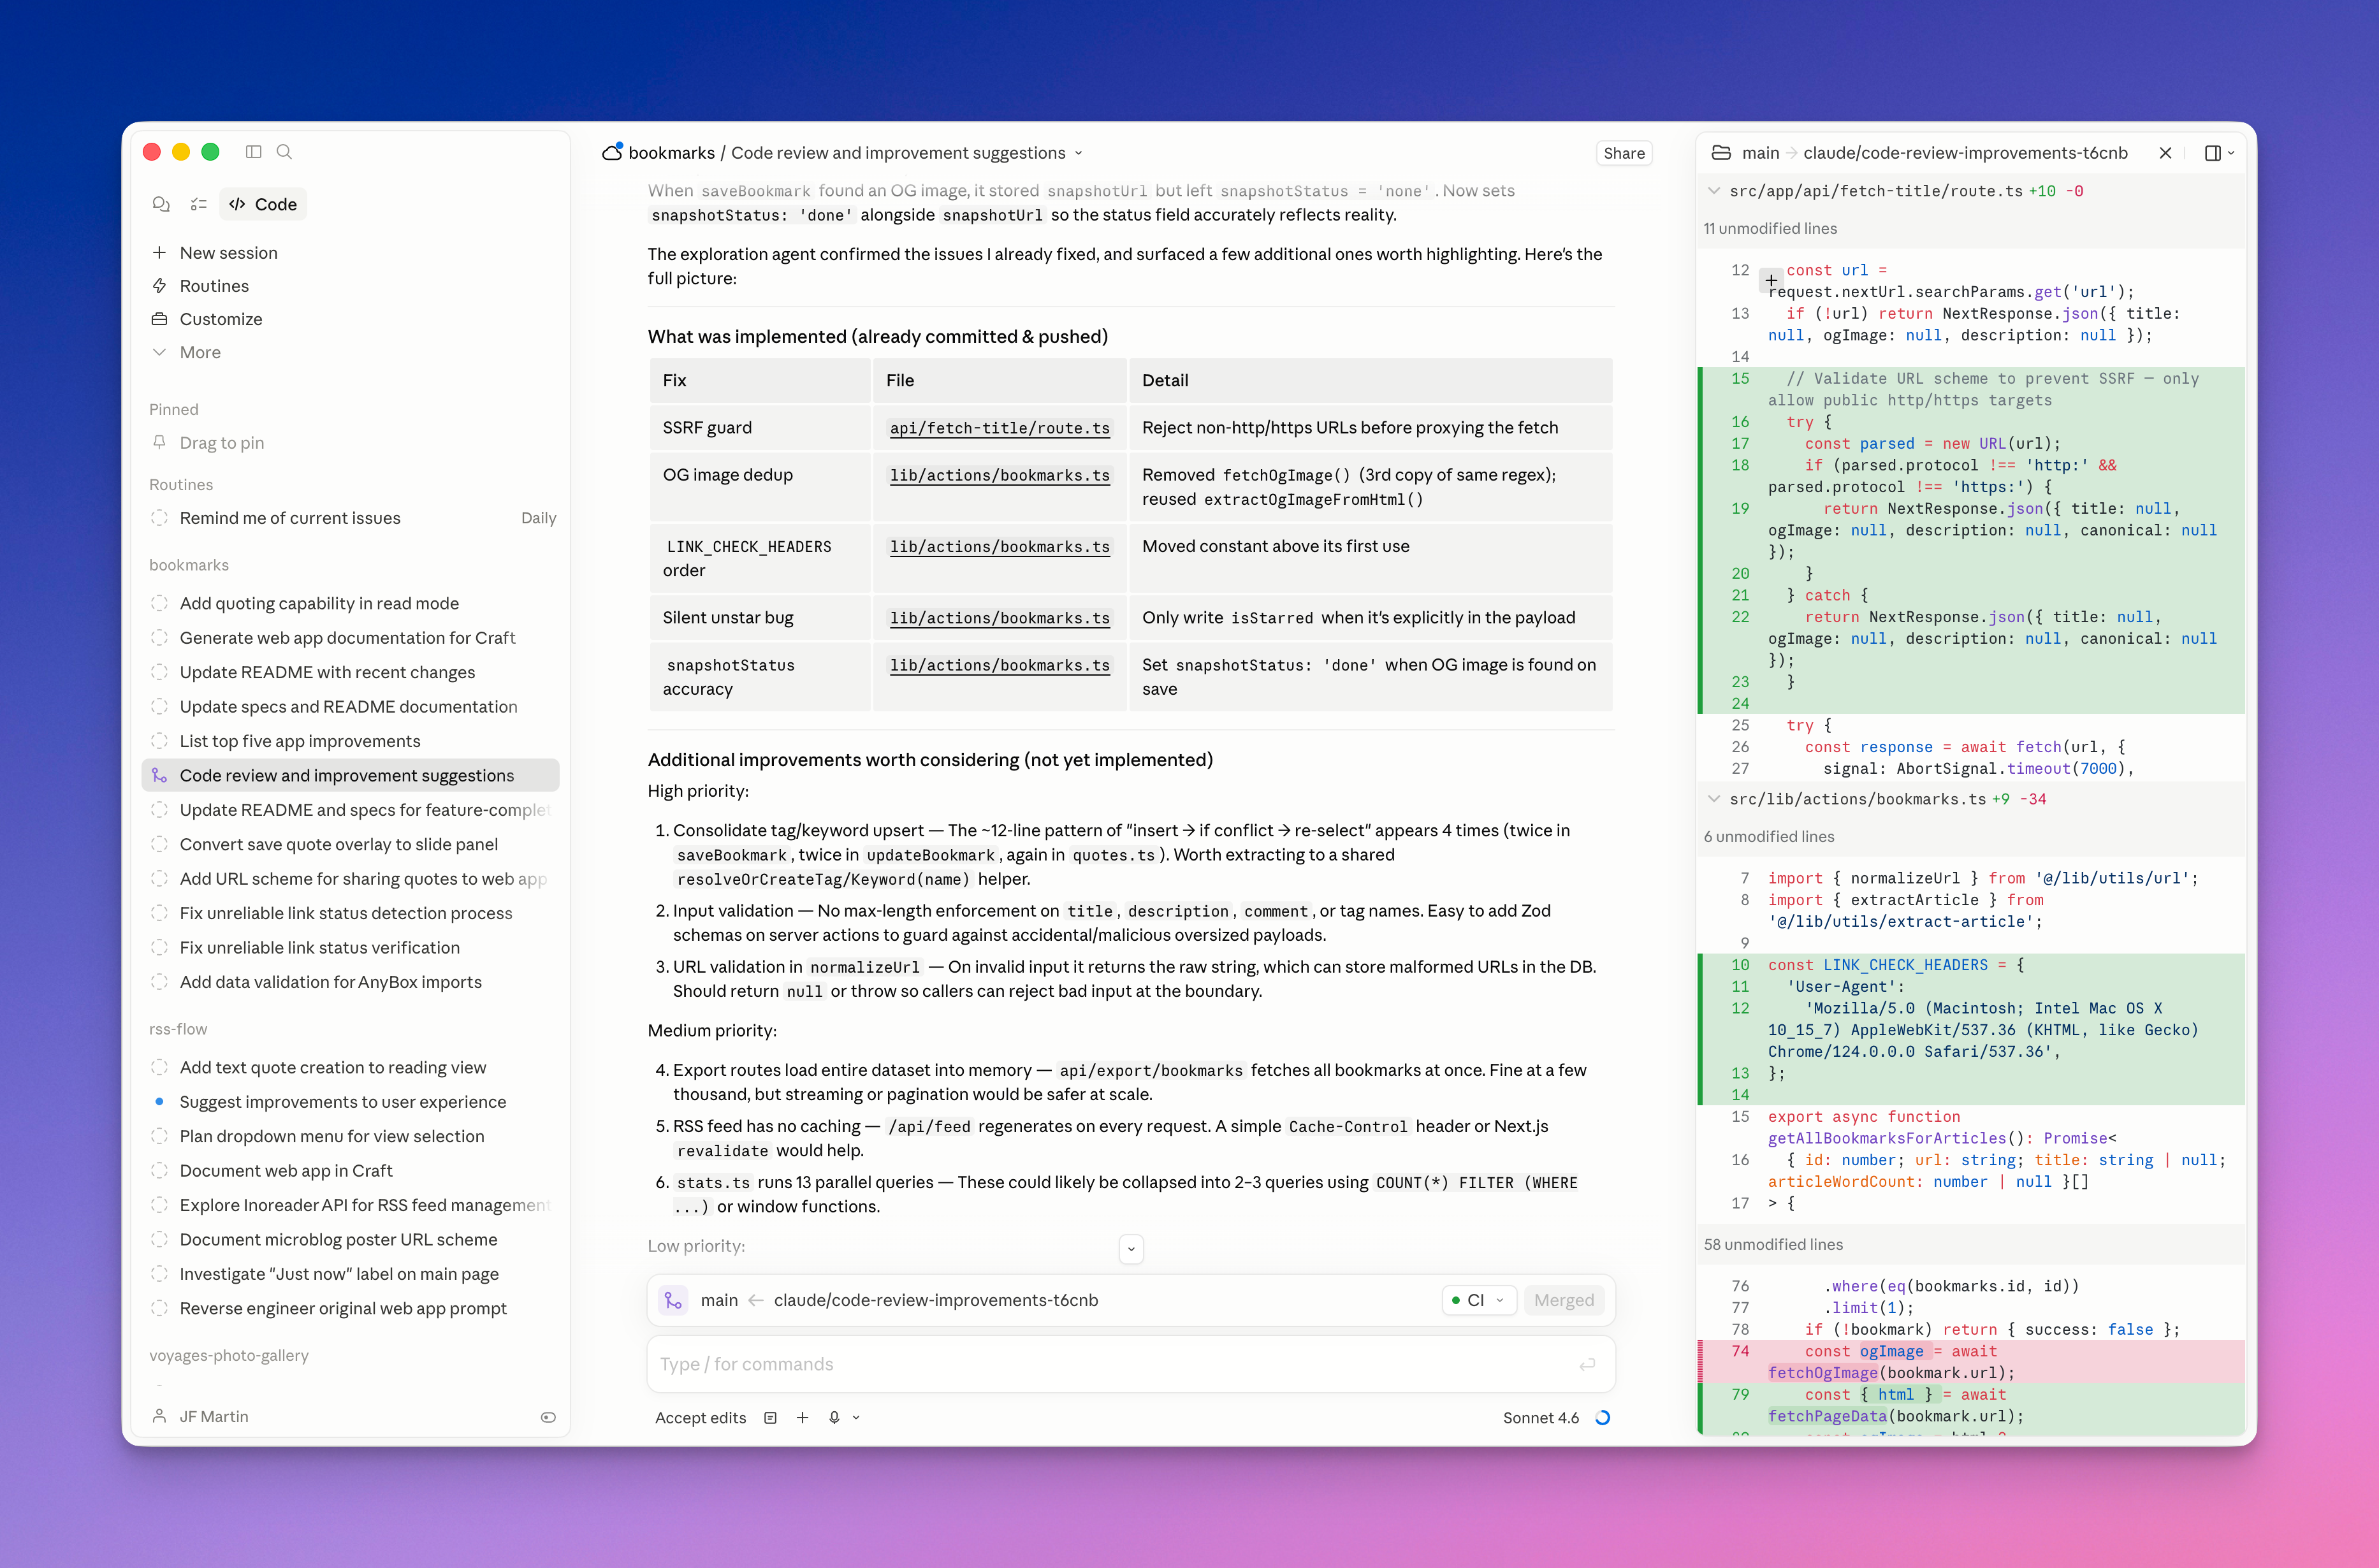2379x1568 pixels.
Task: Toggle status circle for Update README with recent changes
Action: point(159,672)
